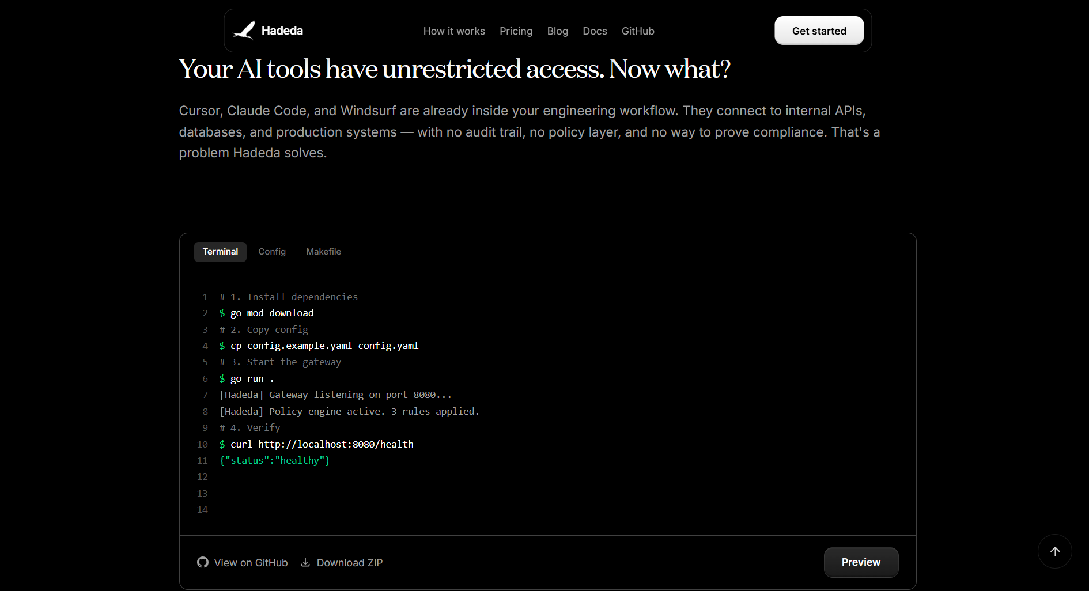Click 'Gateway listening on port 8080...' output line

coord(335,395)
